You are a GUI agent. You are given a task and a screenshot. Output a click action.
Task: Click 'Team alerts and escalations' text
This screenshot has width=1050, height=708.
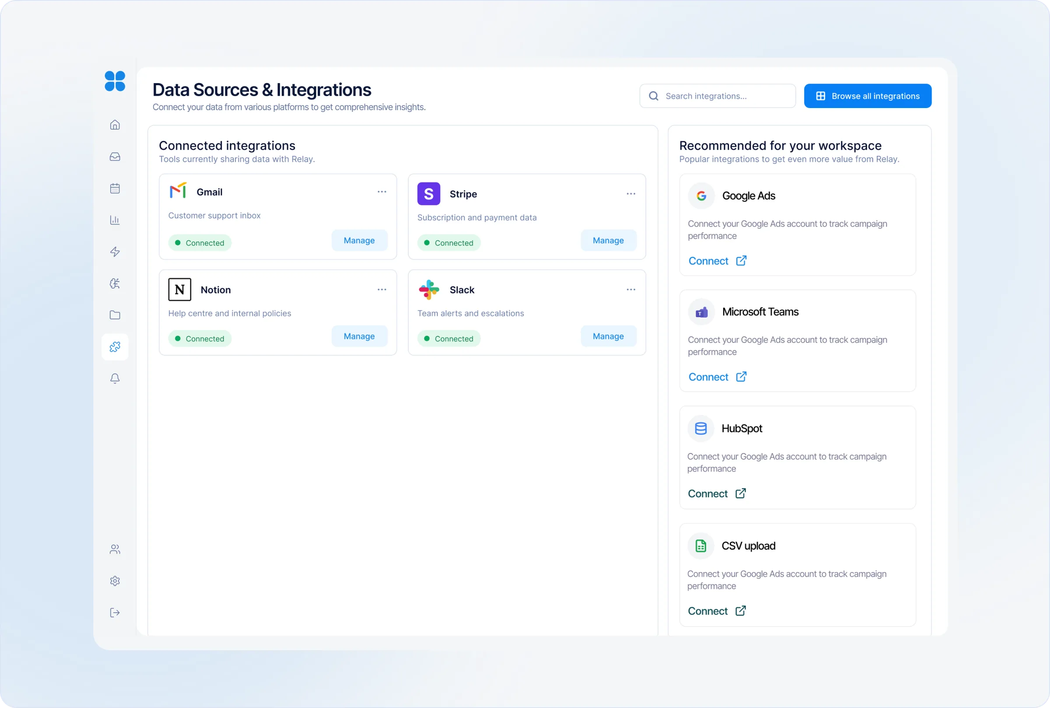point(471,313)
